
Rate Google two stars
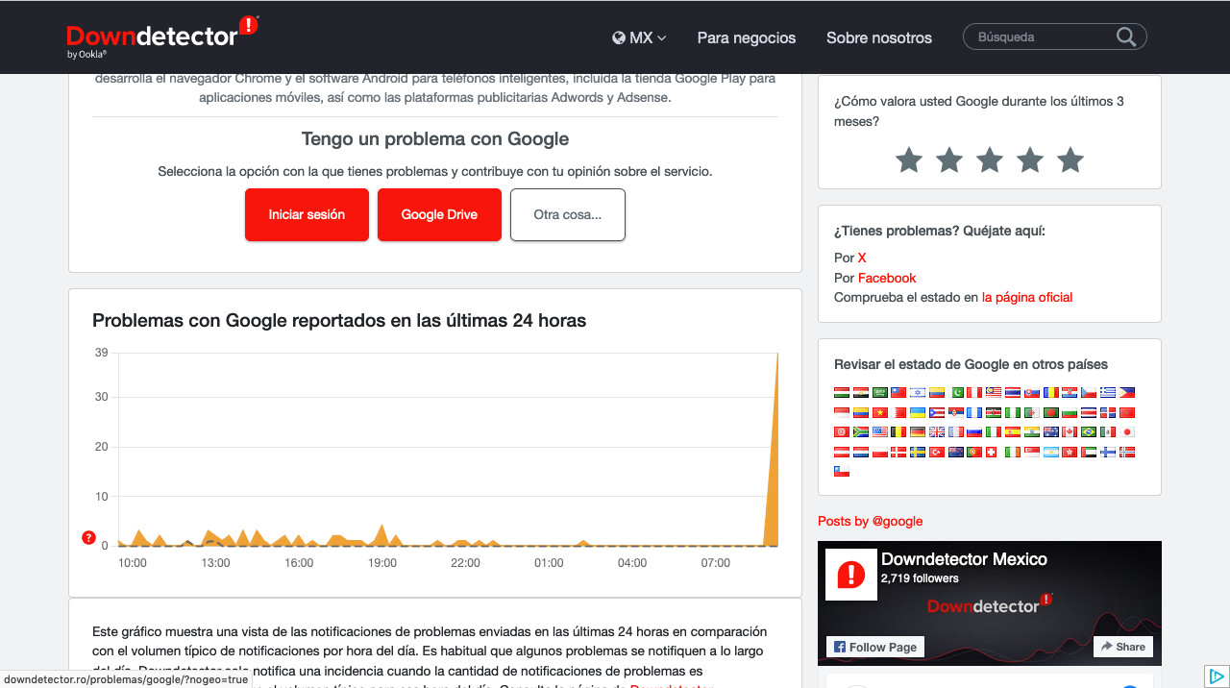[949, 160]
